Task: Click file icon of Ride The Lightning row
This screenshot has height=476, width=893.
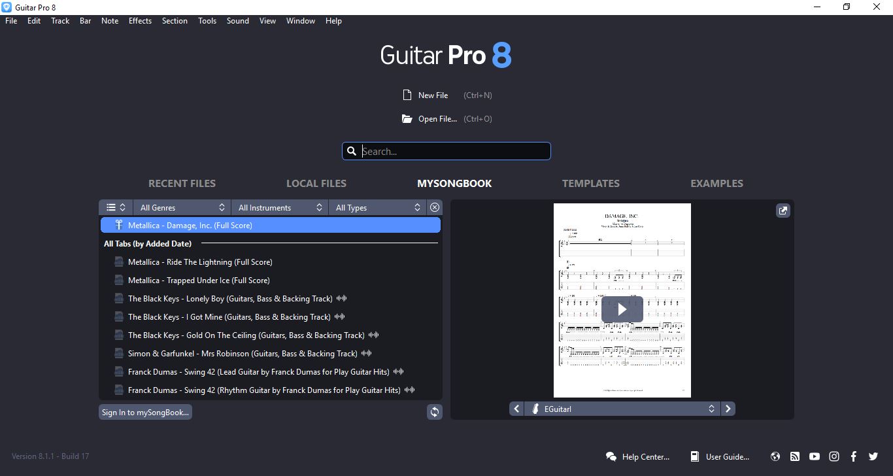Action: pos(118,262)
